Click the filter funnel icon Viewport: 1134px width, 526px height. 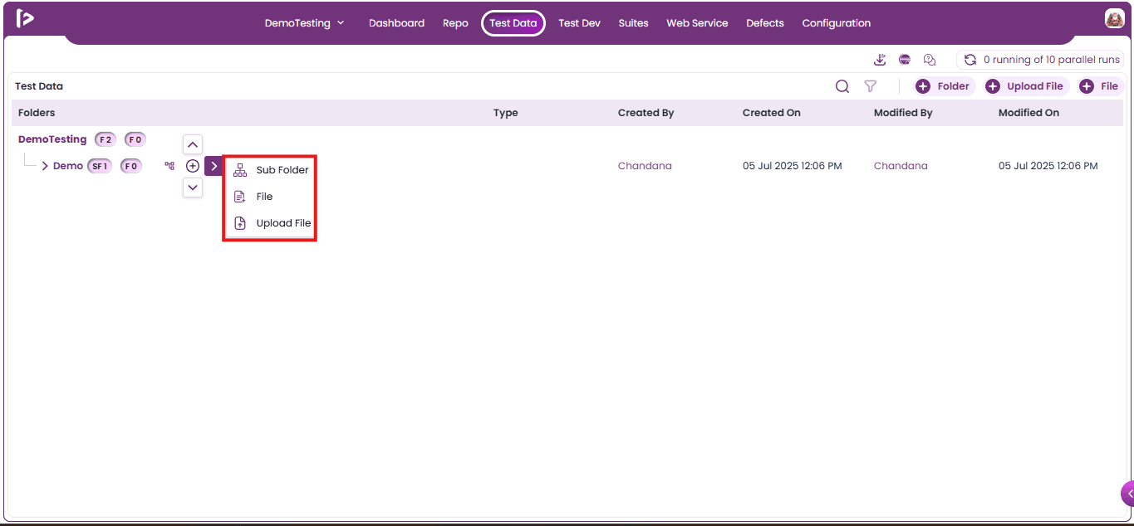pyautogui.click(x=870, y=86)
